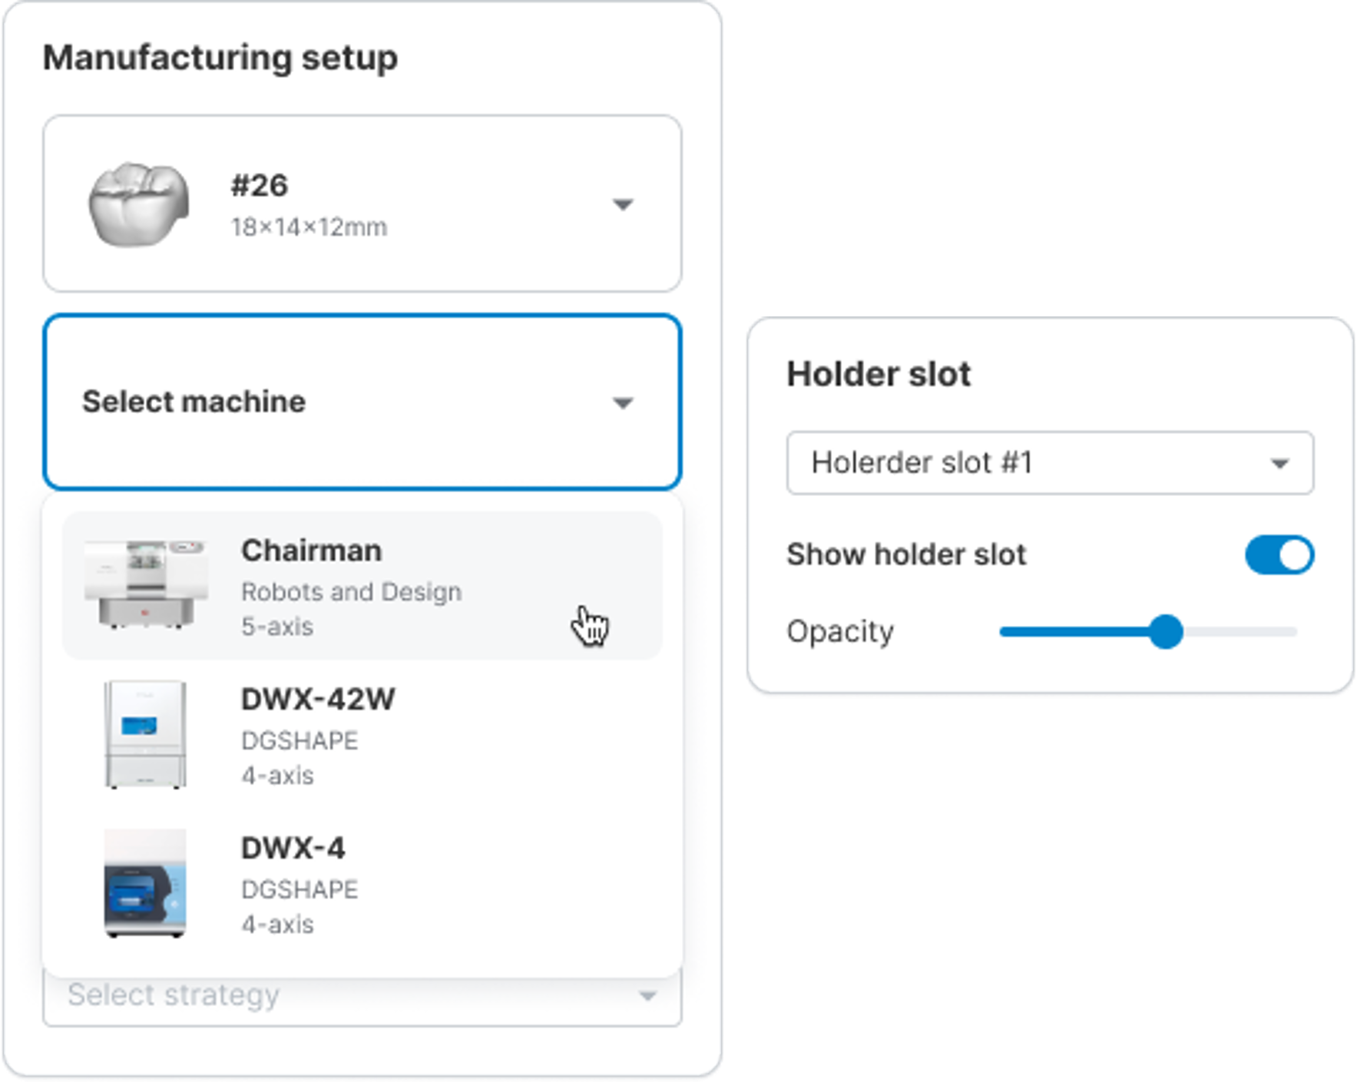The width and height of the screenshot is (1357, 1082).
Task: Click the tooth #26 3D model thumbnail
Action: click(x=138, y=203)
